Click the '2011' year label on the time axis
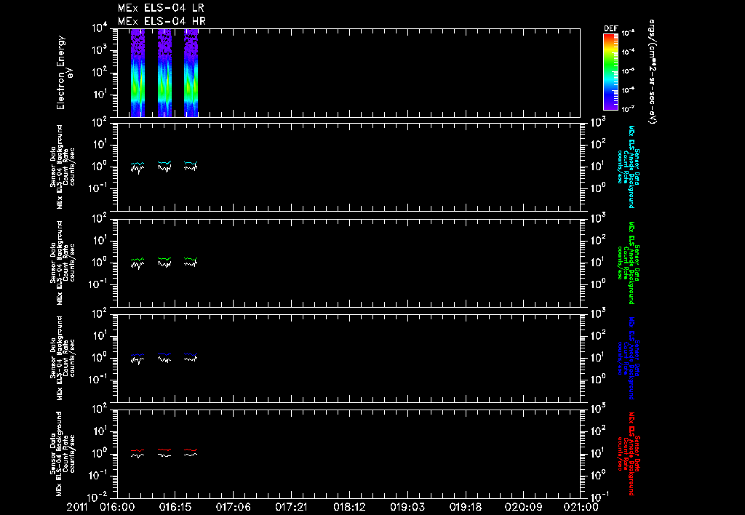The width and height of the screenshot is (745, 515). click(x=77, y=507)
